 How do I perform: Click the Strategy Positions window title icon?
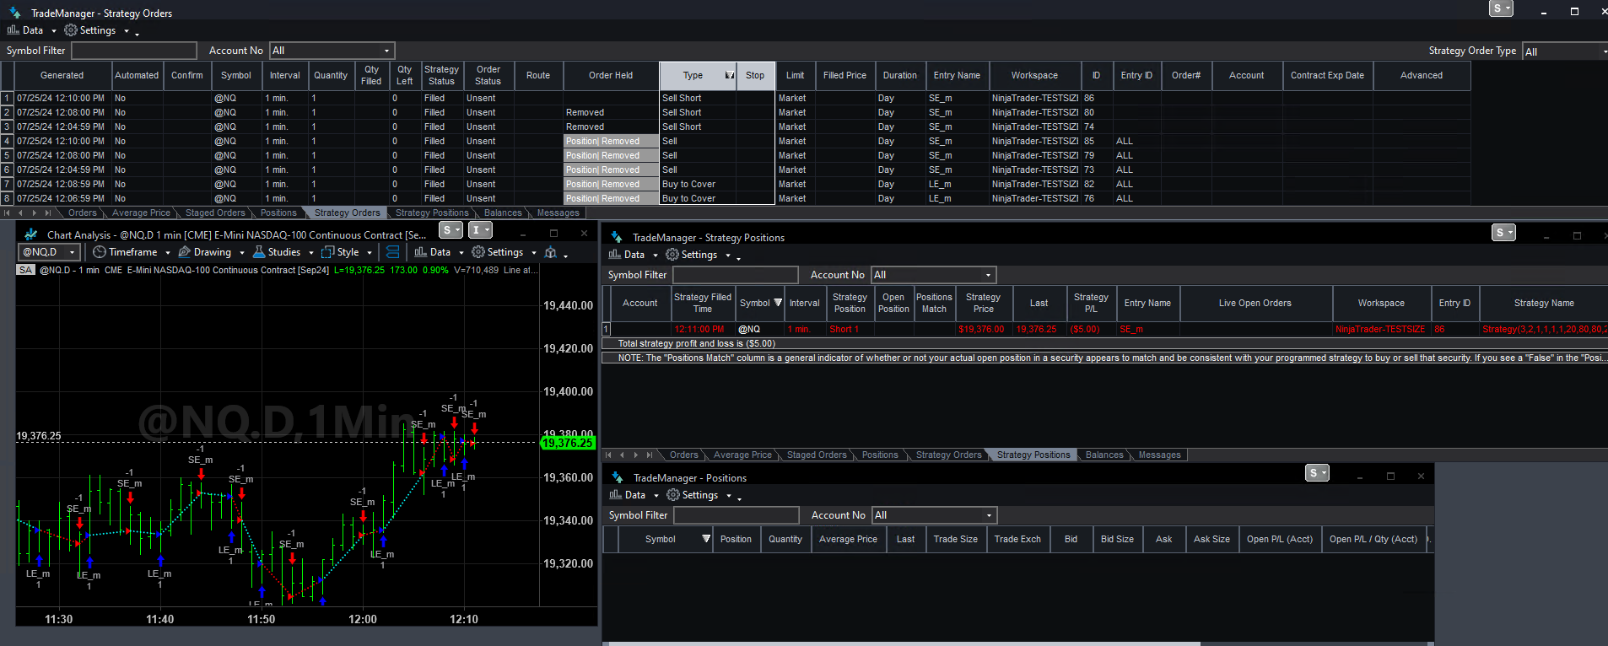pos(617,237)
